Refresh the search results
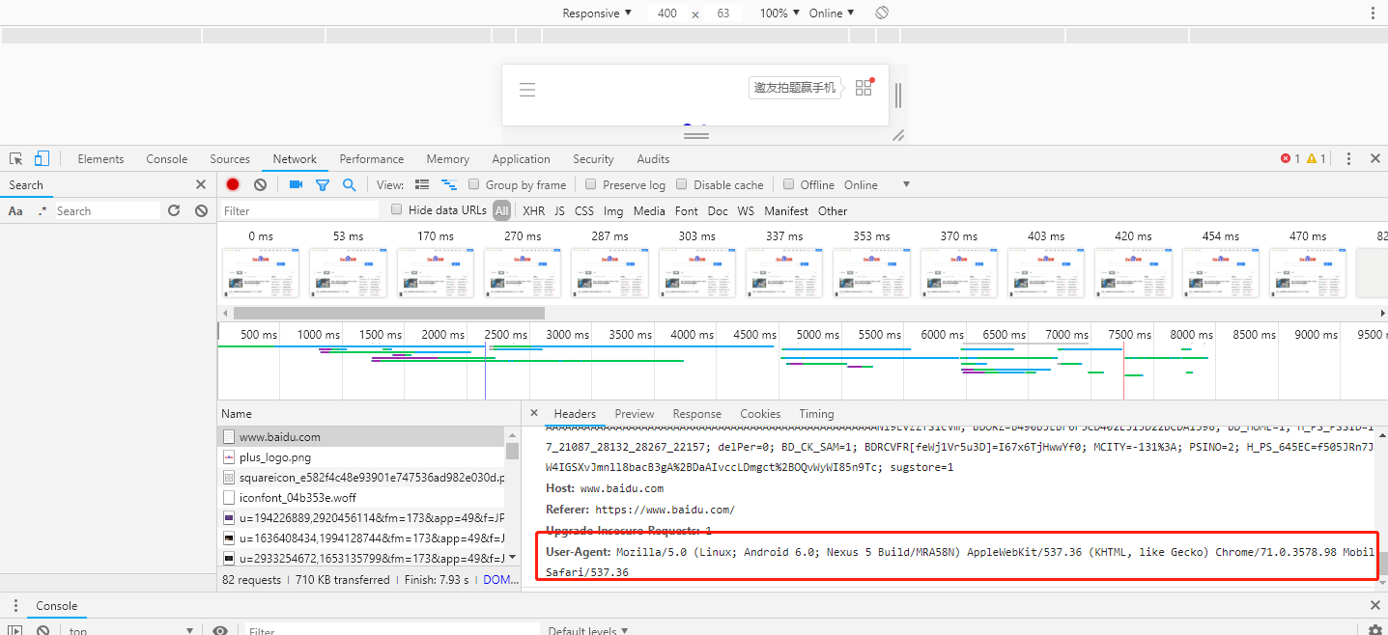This screenshot has height=635, width=1388. (174, 210)
